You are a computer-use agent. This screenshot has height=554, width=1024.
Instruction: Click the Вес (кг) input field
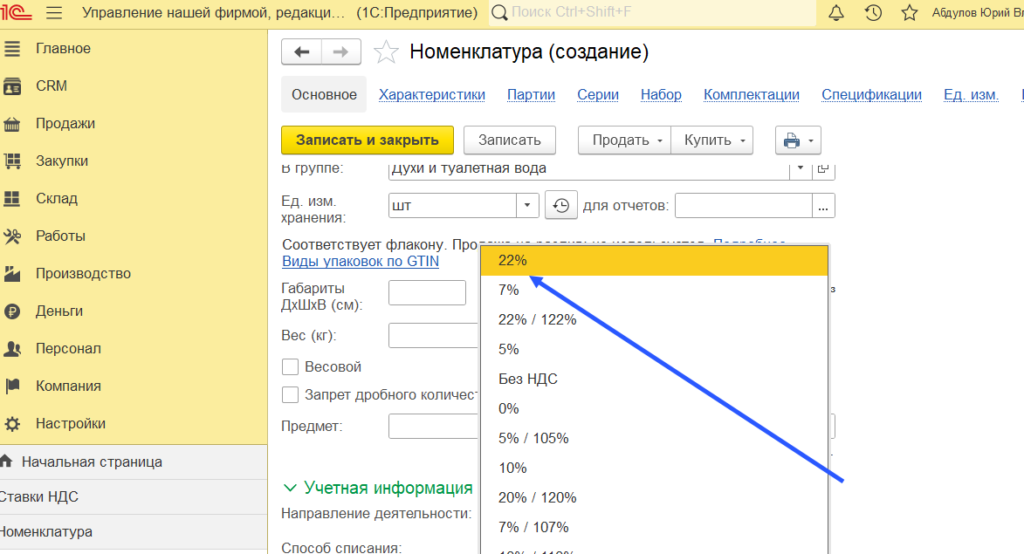434,336
